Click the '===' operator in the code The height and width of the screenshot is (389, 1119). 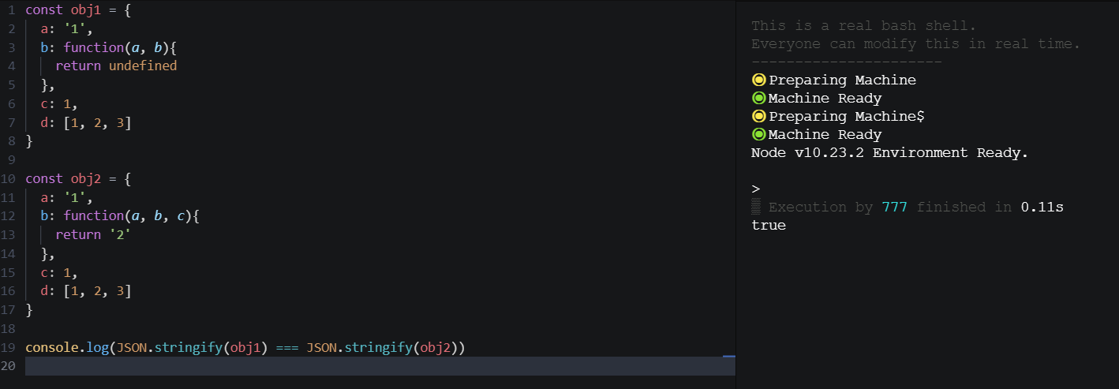coord(287,348)
